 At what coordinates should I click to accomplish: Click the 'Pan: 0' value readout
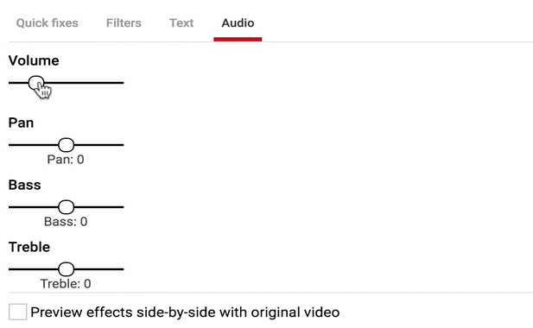point(66,159)
